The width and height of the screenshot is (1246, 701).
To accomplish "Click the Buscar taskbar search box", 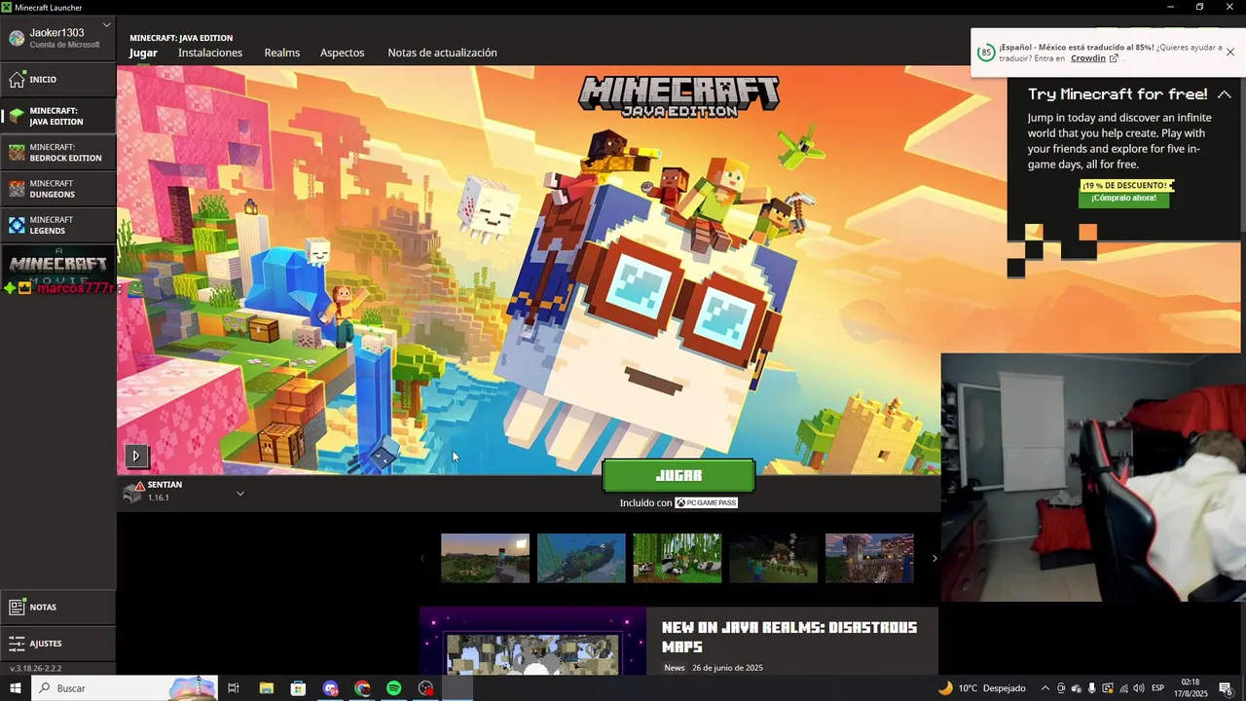I will tap(125, 688).
